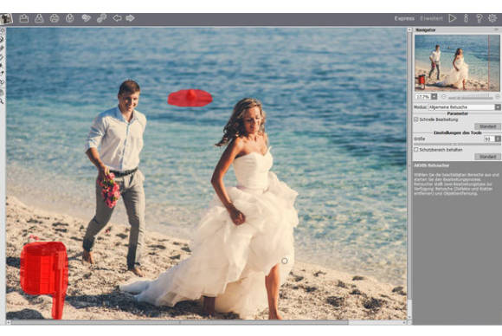Click the AKVIS Retoucher hint heading

(x=432, y=165)
